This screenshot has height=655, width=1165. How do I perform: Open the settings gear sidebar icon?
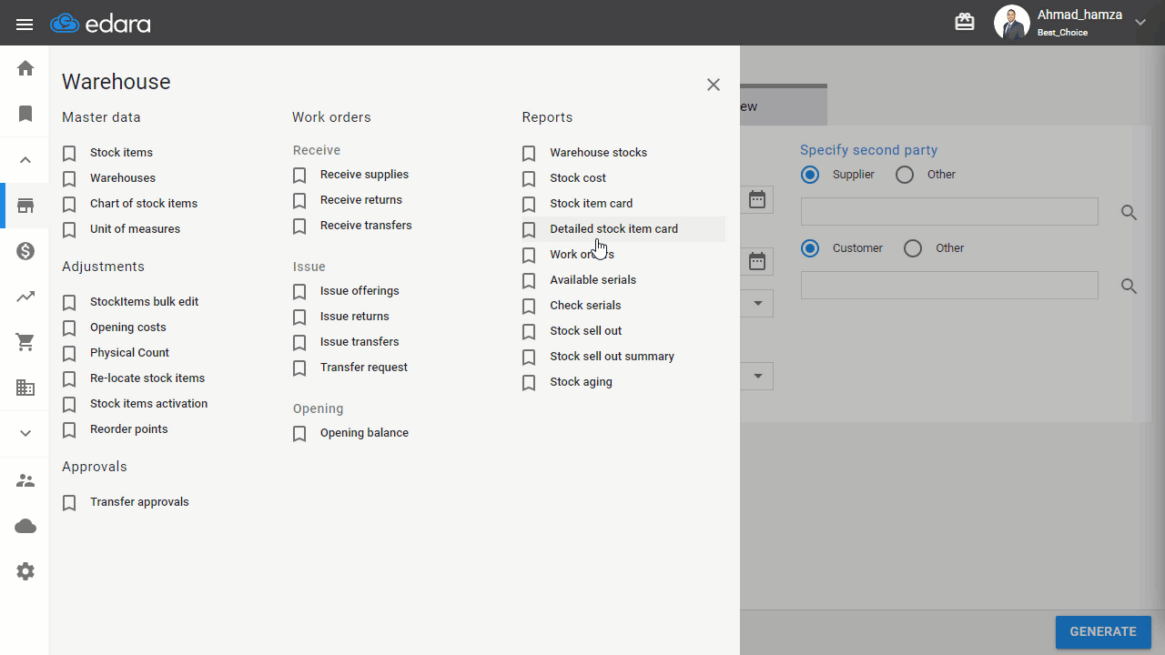(25, 571)
